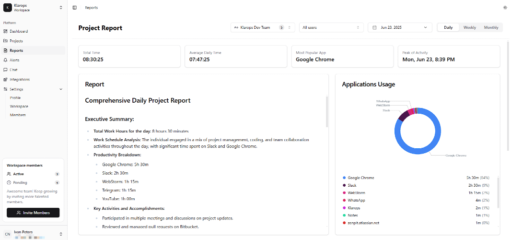This screenshot has height=240, width=511.
Task: Collapse the Settings submenu chevron
Action: pos(61,89)
